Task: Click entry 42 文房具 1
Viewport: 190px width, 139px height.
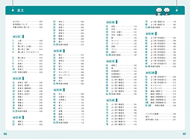Action: (x=68, y=97)
